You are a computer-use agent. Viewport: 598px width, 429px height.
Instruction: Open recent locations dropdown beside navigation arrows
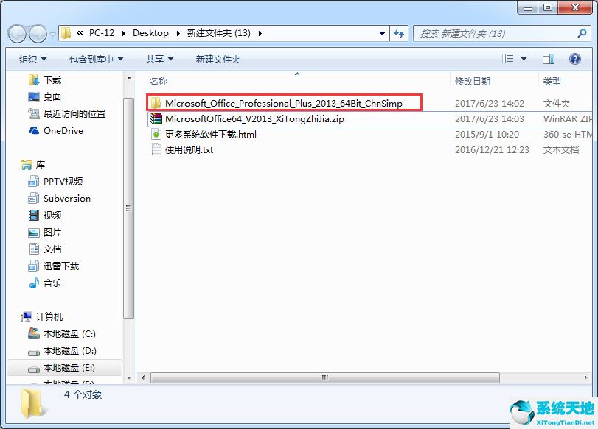point(52,35)
